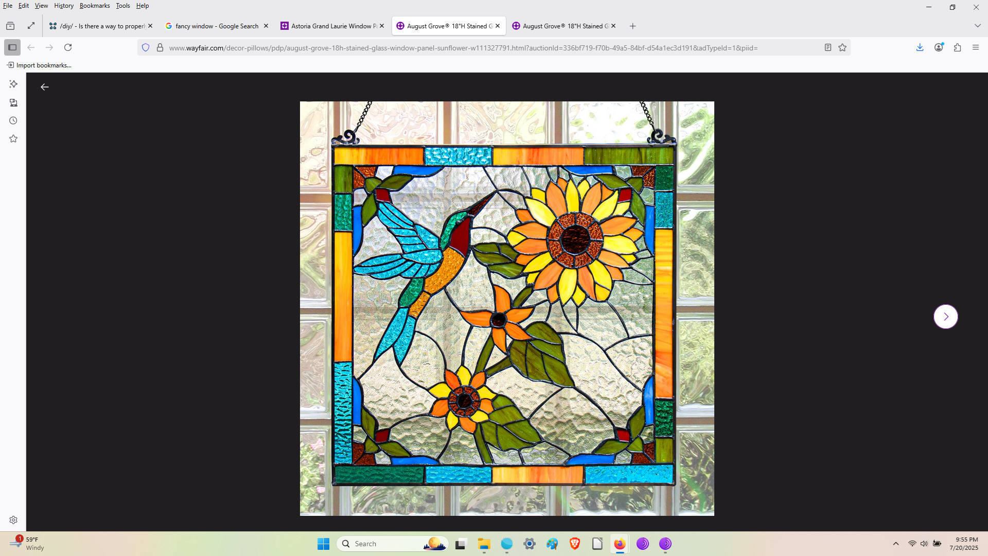Open File Explorer from taskbar
This screenshot has width=988, height=556.
(x=484, y=544)
